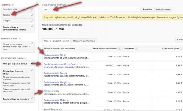Click the Modifica ricerca button
183x111 pixels.
pyautogui.click(x=163, y=9)
